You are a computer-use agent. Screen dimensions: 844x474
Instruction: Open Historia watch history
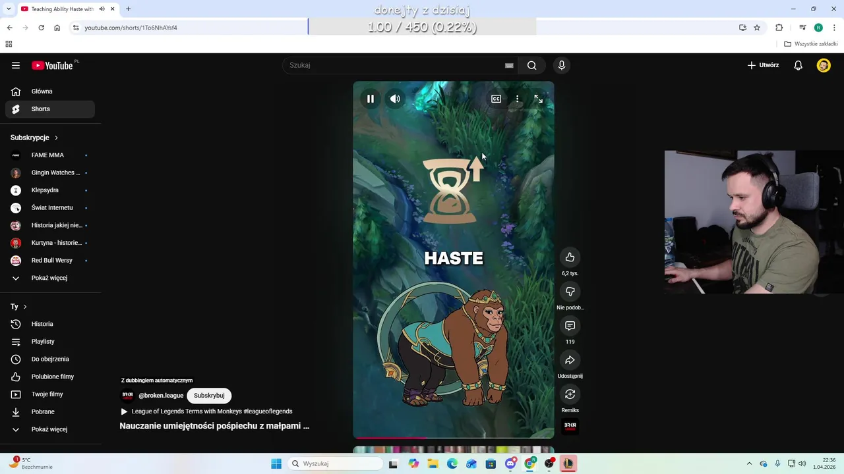[x=50, y=324]
